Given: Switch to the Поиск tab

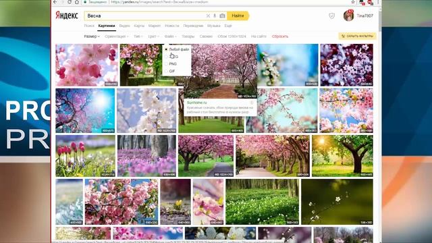Looking at the screenshot, I should (89, 26).
